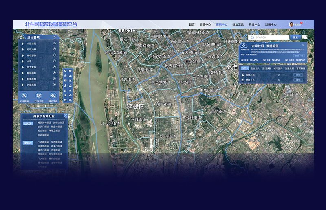Click the fullscreen expand icon beside search
The height and width of the screenshot is (210, 326).
[305, 37]
